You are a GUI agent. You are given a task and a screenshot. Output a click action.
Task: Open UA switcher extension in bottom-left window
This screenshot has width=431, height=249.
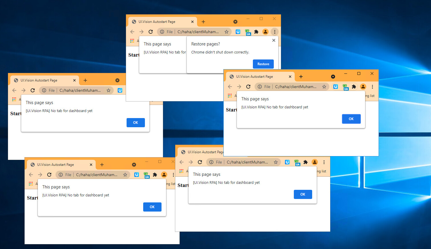tap(146, 175)
